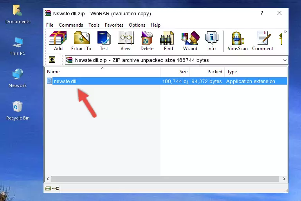Click the Application extension type cell
The image size is (301, 201).
[x=251, y=81]
